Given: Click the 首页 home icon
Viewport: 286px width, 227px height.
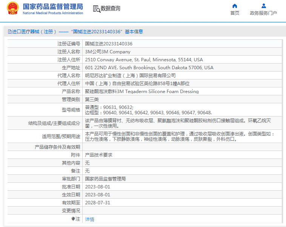Looking at the screenshot, I should [x=235, y=6].
